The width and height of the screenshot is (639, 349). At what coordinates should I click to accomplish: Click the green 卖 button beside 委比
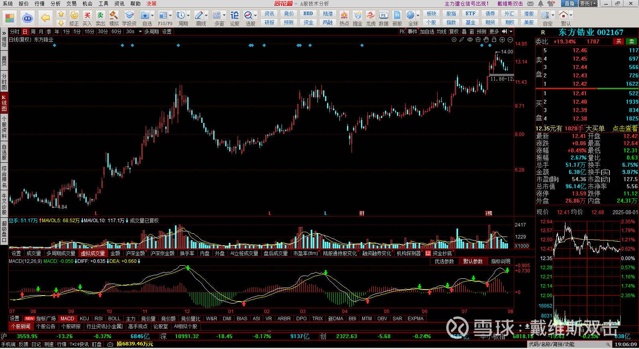(x=631, y=41)
